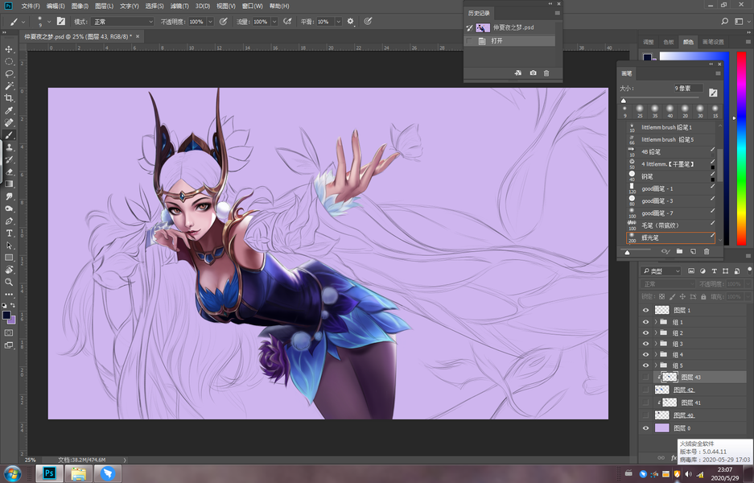The height and width of the screenshot is (483, 754).
Task: Hide group 组 5
Action: (x=645, y=365)
